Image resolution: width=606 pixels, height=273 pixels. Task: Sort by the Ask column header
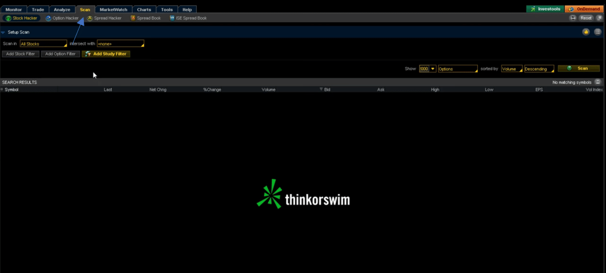pos(381,90)
